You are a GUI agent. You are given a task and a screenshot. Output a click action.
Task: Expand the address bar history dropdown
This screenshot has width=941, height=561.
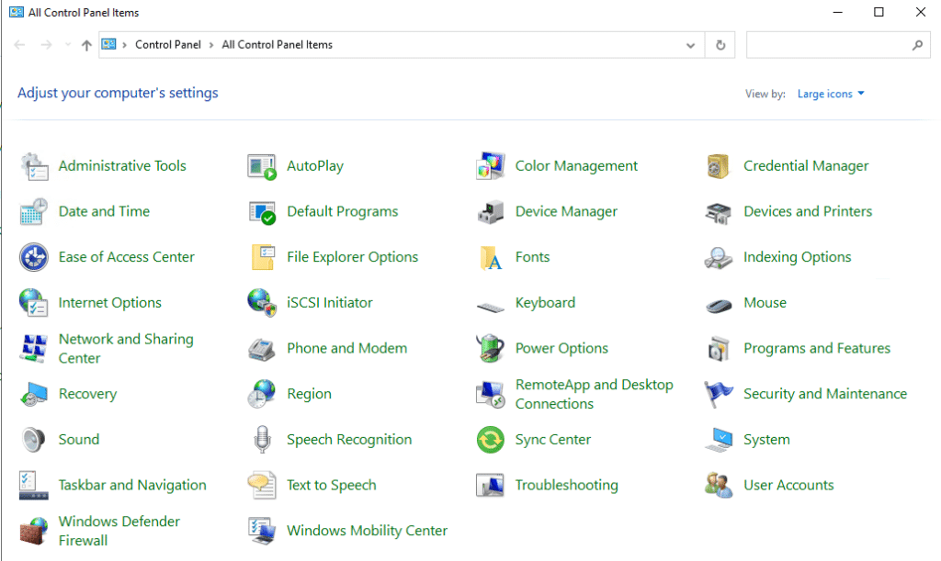(x=691, y=44)
